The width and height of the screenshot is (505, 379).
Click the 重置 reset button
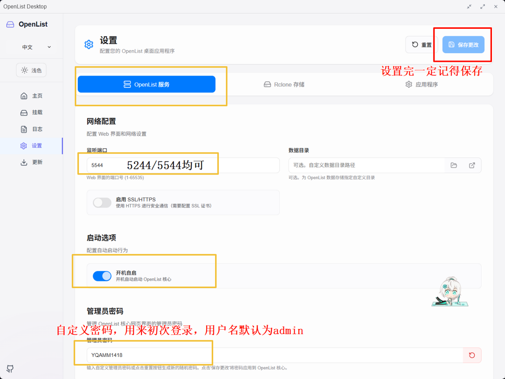422,45
